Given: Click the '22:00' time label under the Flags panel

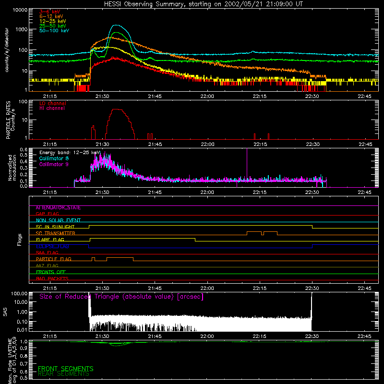Looking at the screenshot, I should pos(207,288).
